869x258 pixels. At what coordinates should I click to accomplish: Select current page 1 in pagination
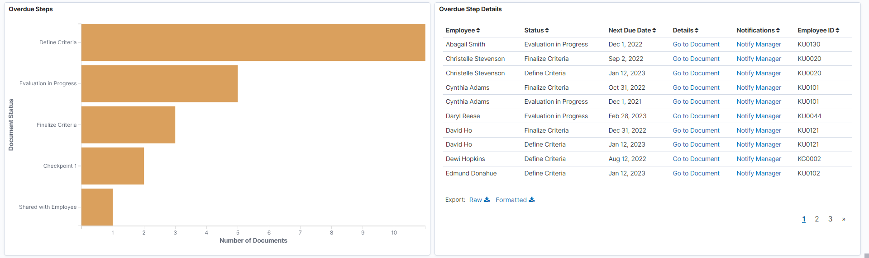(x=804, y=219)
